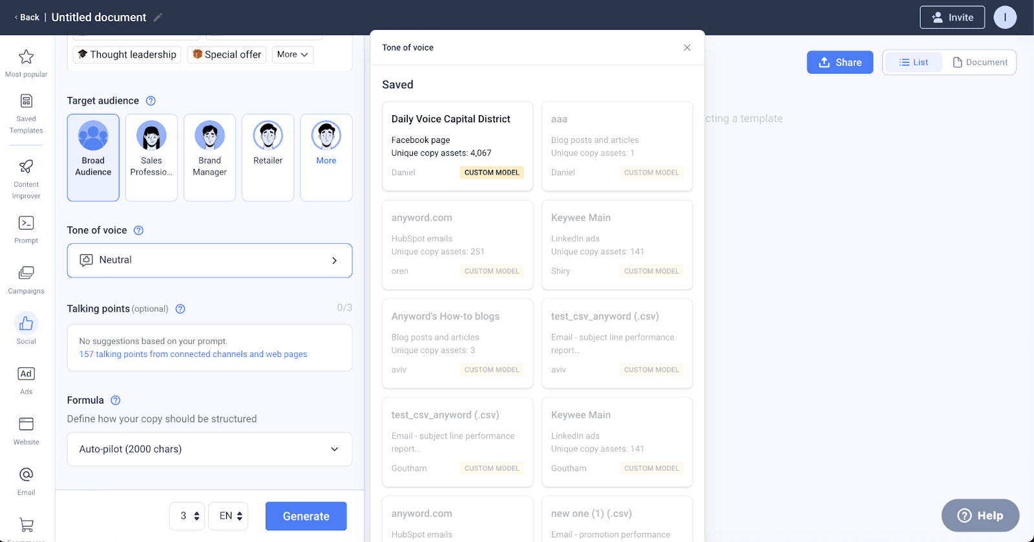Screen dimensions: 1034x542
Task: Switch to List view
Action: pyautogui.click(x=914, y=63)
